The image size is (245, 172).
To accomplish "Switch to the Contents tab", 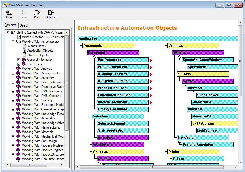I will (10, 25).
